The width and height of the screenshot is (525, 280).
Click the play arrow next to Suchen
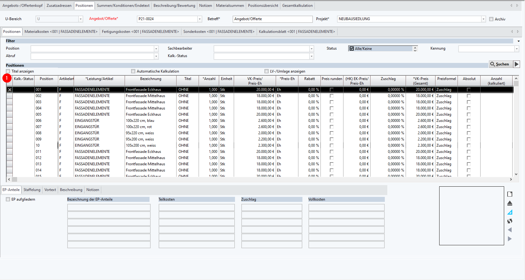pyautogui.click(x=517, y=64)
